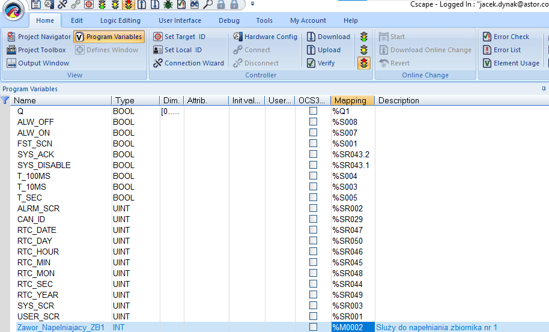Screen dimensions: 549x332
Task: Click the magnifying glass search icon
Action: pyautogui.click(x=208, y=4)
